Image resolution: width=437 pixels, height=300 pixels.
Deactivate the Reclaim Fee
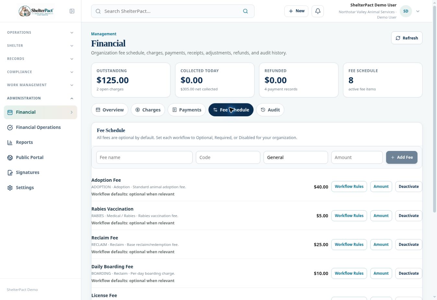pyautogui.click(x=408, y=245)
